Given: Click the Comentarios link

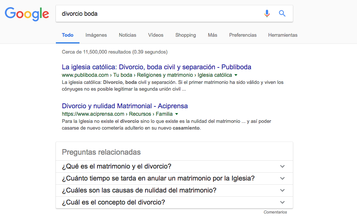Looking at the screenshot, I should click(275, 212).
